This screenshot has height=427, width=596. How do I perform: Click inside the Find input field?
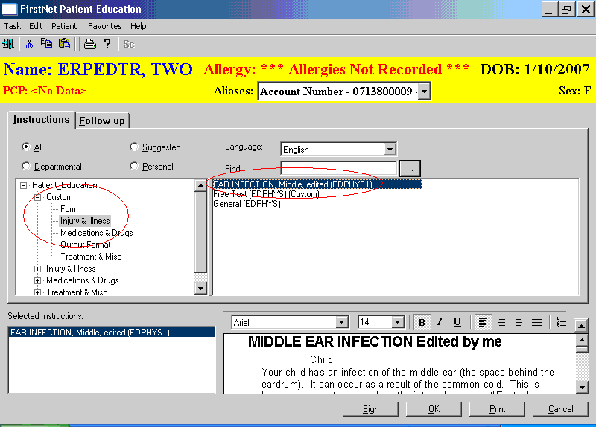point(339,169)
